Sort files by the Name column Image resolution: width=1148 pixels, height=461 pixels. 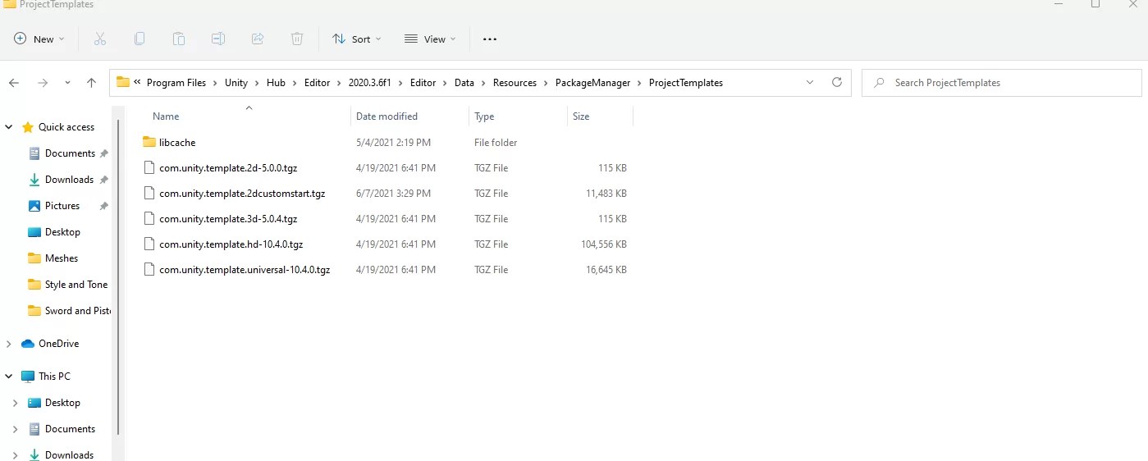166,116
